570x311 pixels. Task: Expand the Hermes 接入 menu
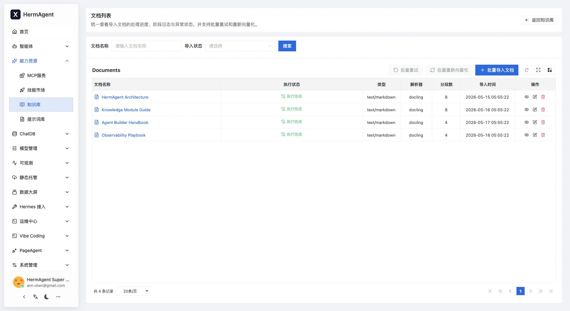click(x=41, y=207)
